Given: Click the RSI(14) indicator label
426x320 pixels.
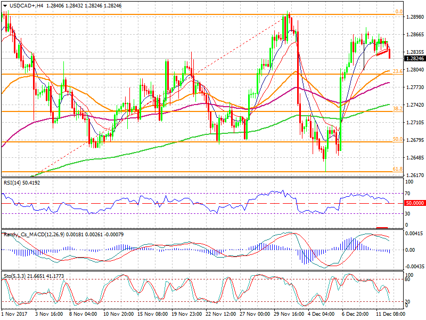Looking at the screenshot, I should pos(13,183).
